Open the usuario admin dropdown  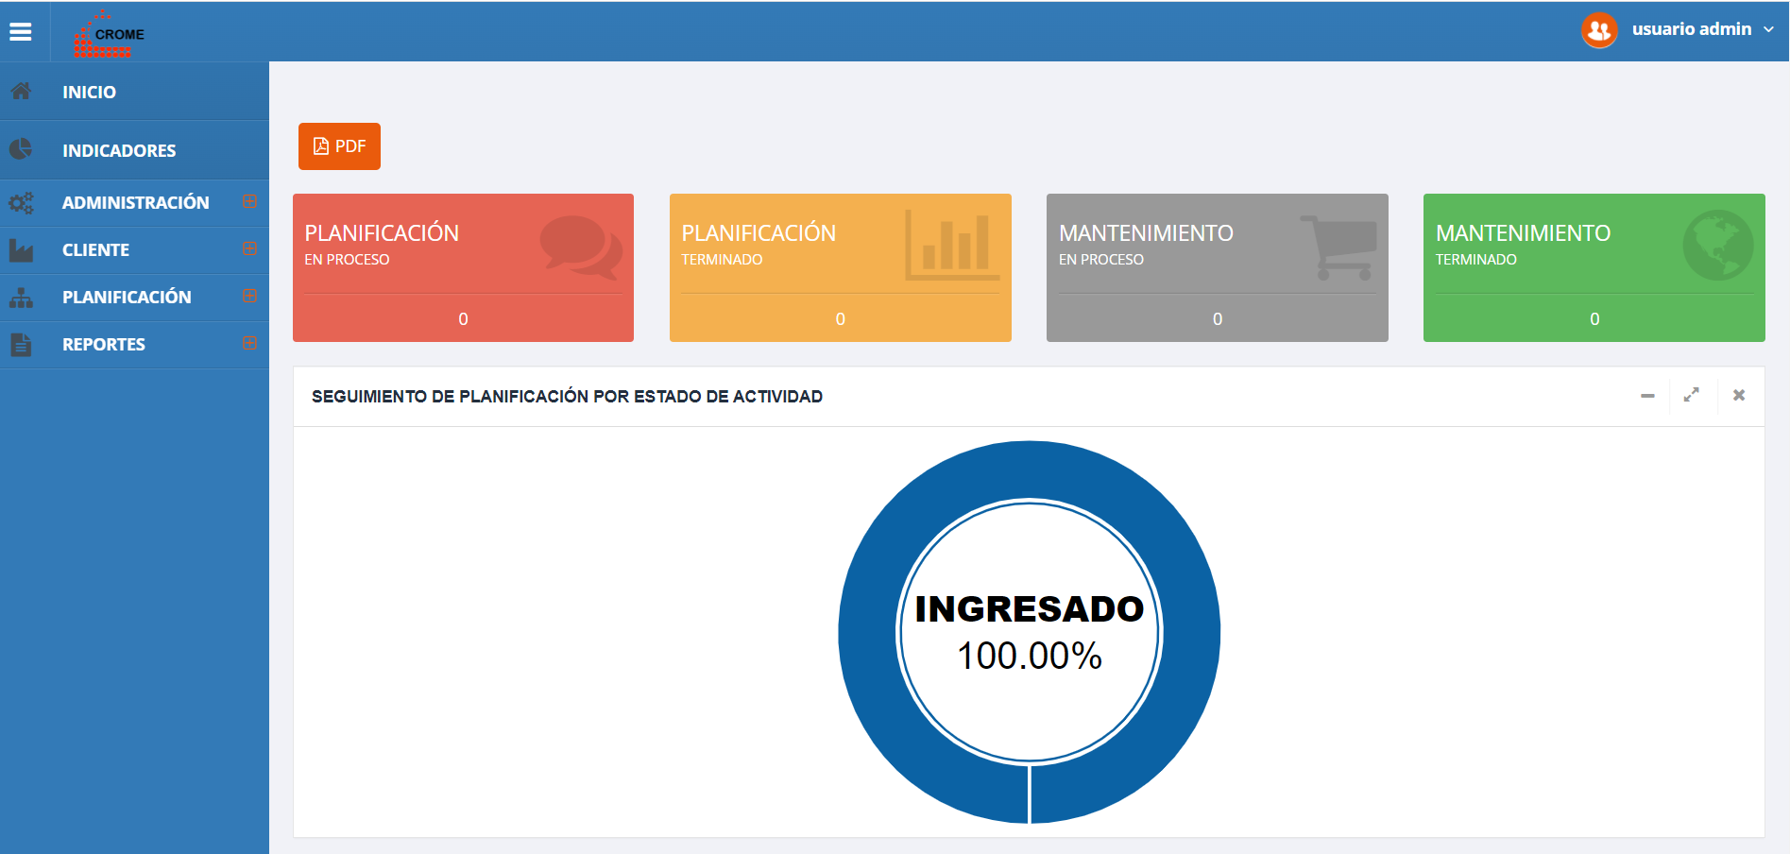tap(1701, 29)
